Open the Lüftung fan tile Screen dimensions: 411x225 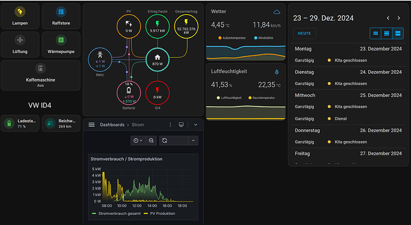click(x=20, y=45)
